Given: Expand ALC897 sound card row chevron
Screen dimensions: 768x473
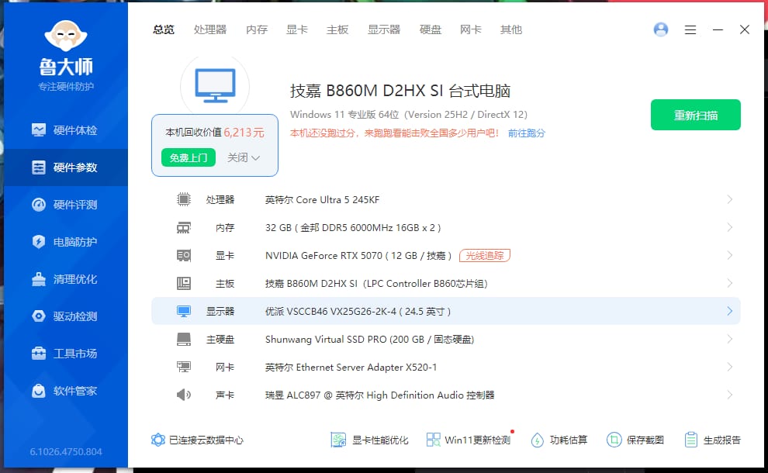Looking at the screenshot, I should click(x=730, y=395).
